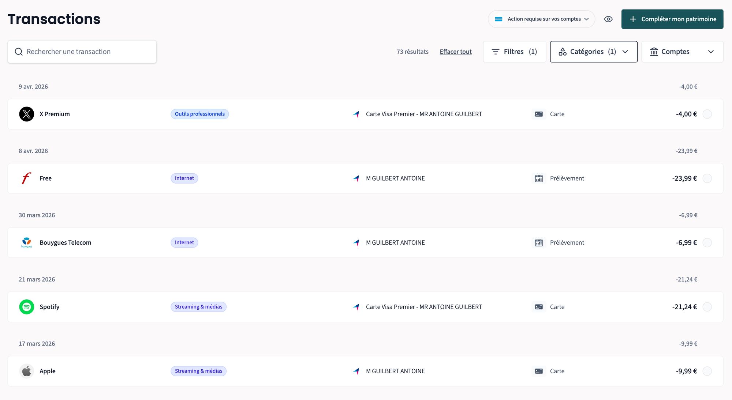
Task: Click the Apple merchant logo
Action: [26, 371]
